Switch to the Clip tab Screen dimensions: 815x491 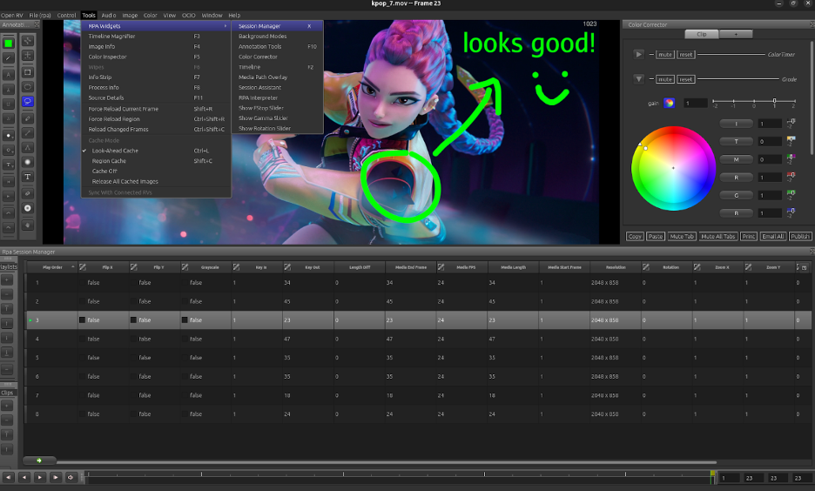701,35
